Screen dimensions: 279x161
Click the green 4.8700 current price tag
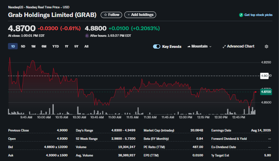click(x=266, y=92)
